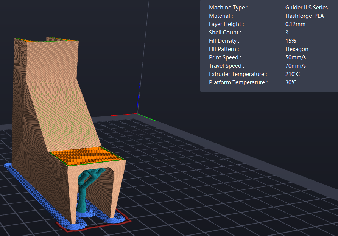The height and width of the screenshot is (236, 338).
Task: Click the Platform Temperature label
Action: [x=238, y=82]
